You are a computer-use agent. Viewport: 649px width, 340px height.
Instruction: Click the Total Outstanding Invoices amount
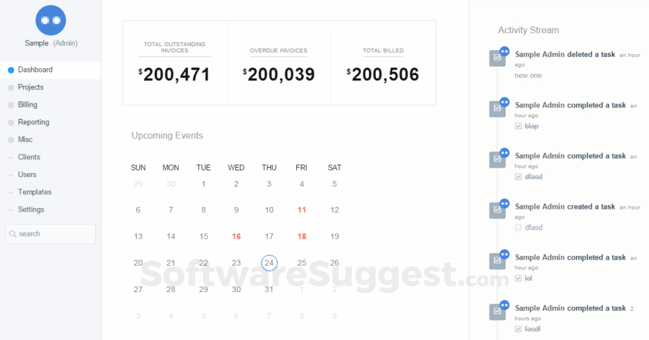(174, 75)
